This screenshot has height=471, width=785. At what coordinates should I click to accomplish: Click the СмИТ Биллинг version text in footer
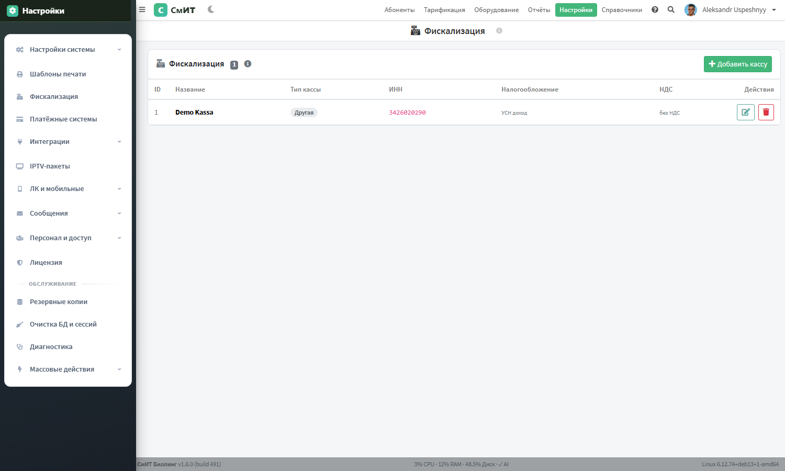point(179,464)
